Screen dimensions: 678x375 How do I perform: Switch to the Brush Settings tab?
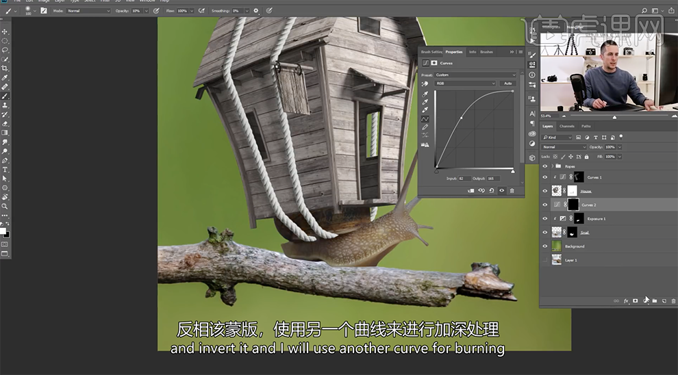coord(431,52)
